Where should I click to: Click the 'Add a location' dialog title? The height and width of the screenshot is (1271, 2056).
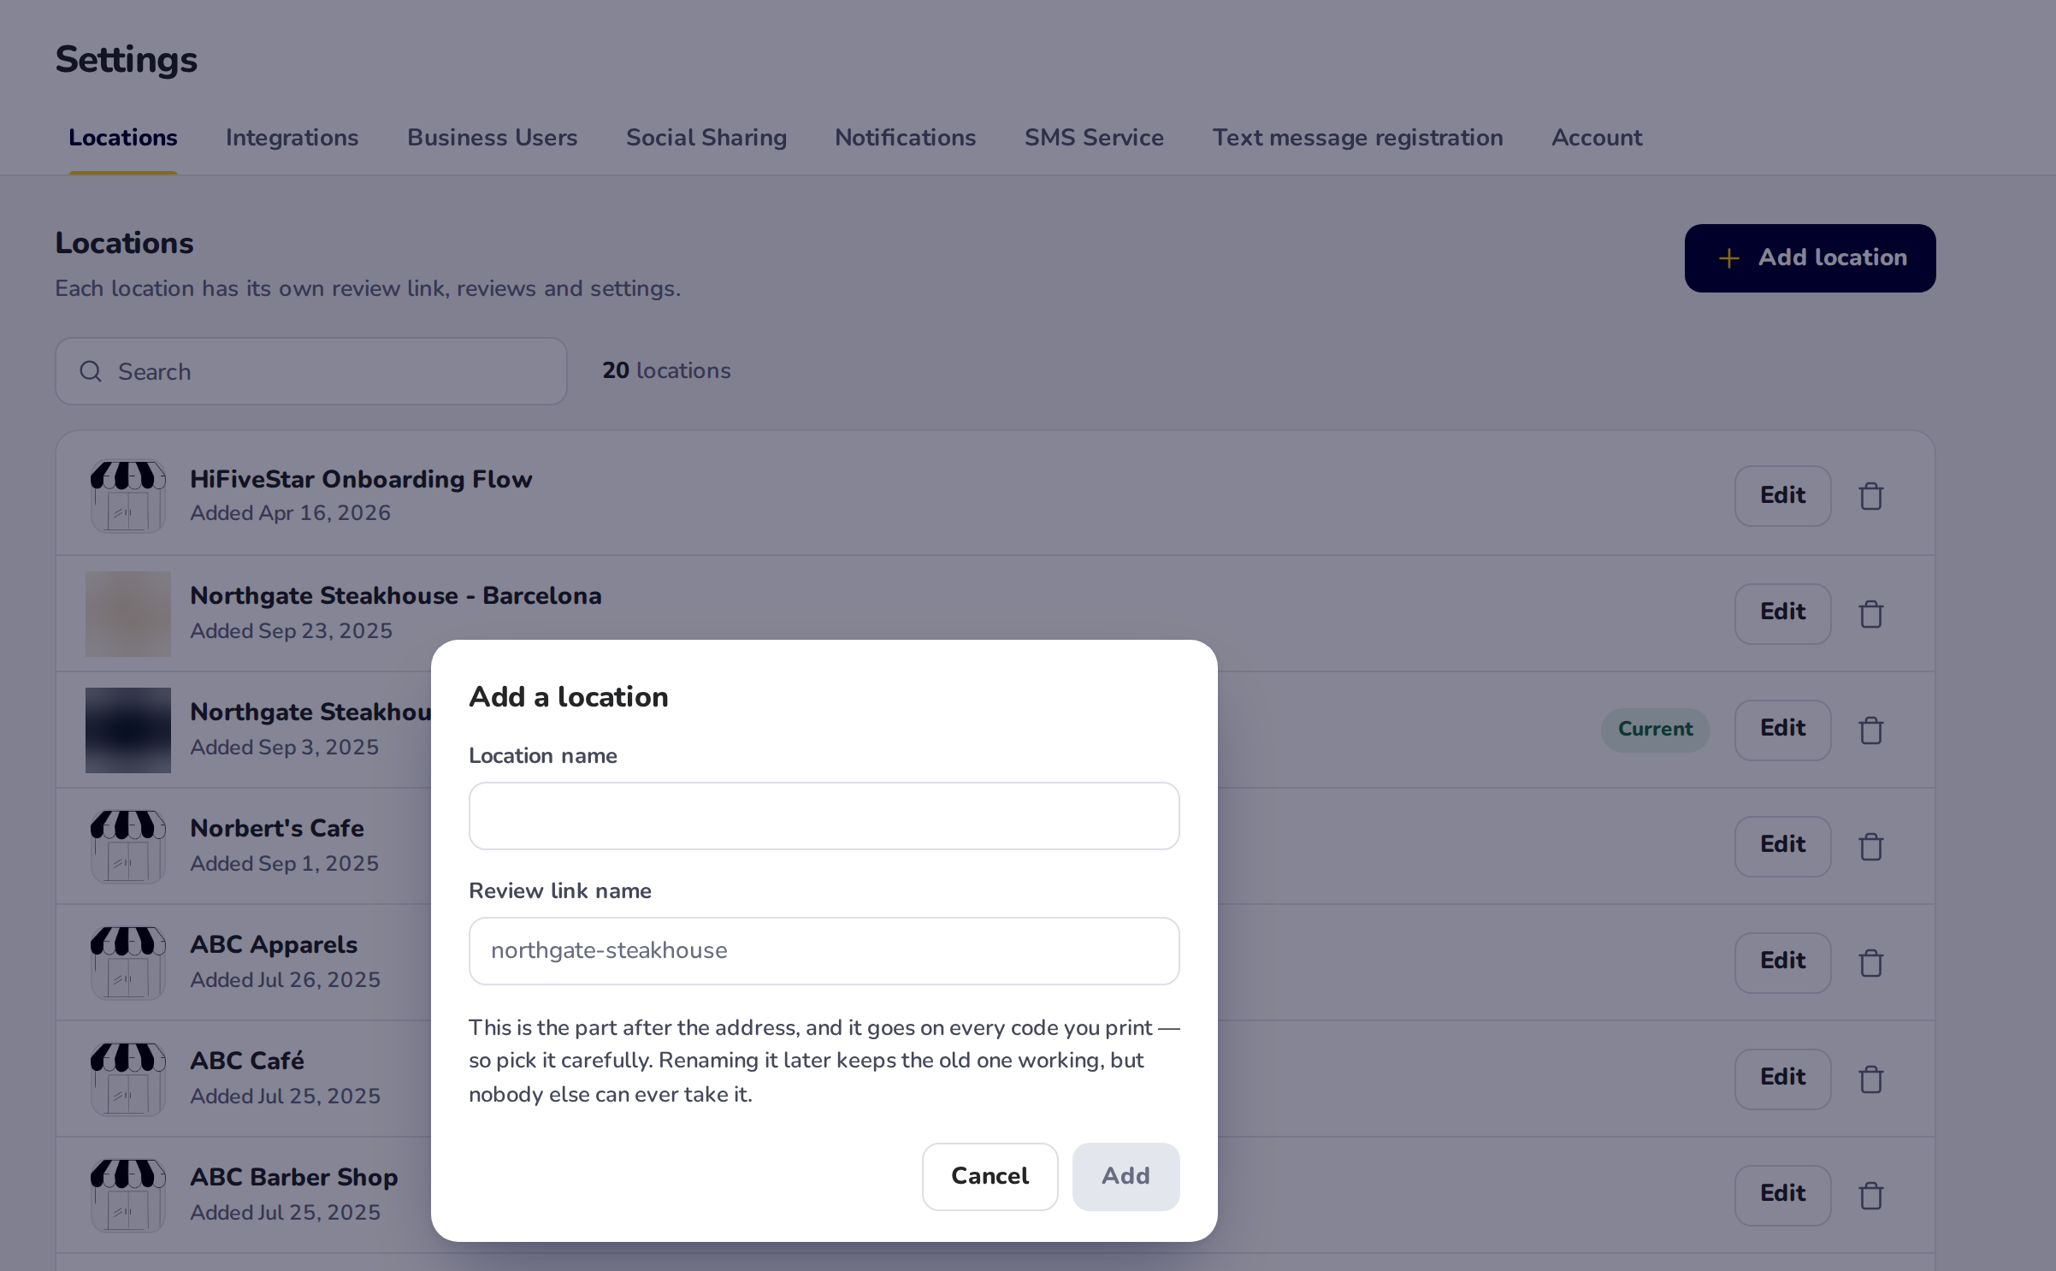coord(569,697)
